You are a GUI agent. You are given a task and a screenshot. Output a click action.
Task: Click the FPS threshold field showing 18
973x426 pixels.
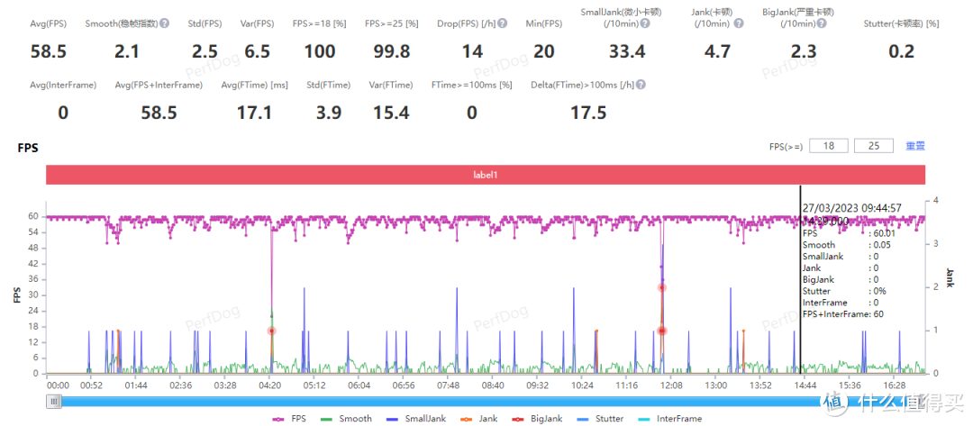pyautogui.click(x=829, y=146)
